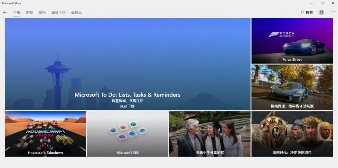Viewport: 338px width, 168px height.
Task: Open the Microsoft 365 tile
Action: 128,134
